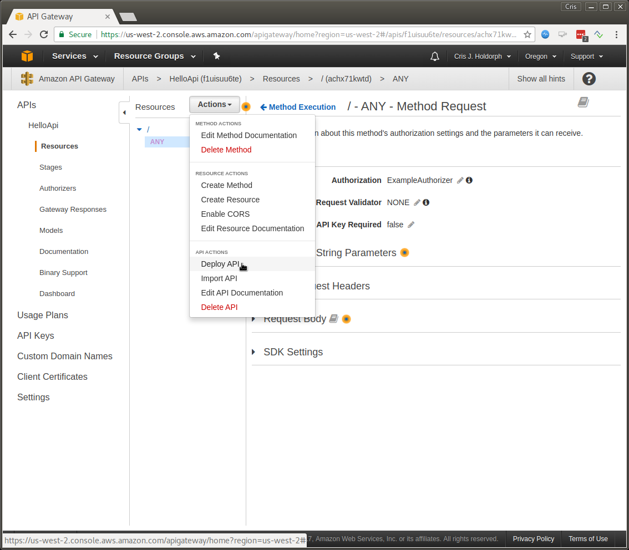Click the blue circular extension icon
This screenshot has height=550, width=629.
tap(545, 34)
